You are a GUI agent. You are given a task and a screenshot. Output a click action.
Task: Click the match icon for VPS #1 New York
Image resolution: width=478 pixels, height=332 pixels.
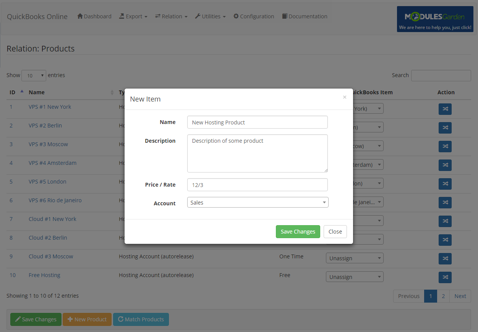445,109
